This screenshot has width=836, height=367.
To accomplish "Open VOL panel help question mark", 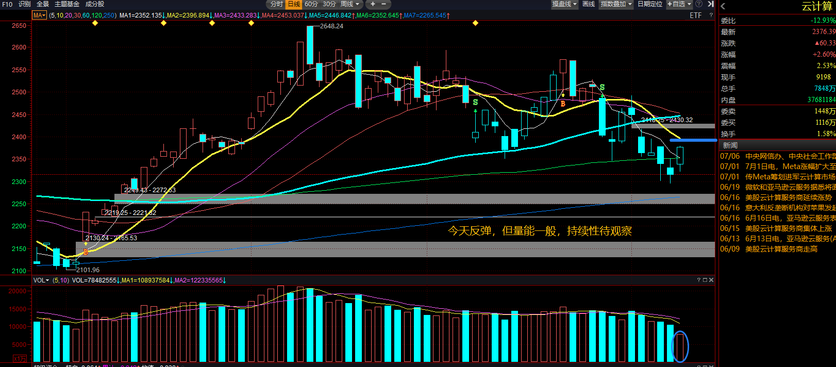I will pos(699,280).
